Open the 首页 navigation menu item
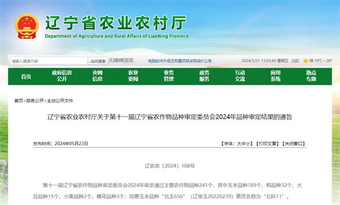This screenshot has width=340, height=205. click(26, 77)
